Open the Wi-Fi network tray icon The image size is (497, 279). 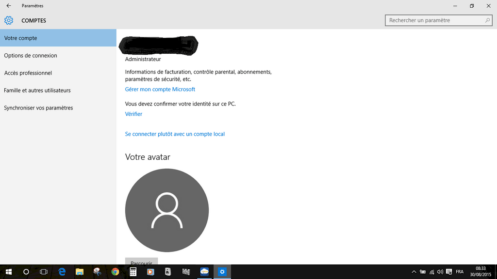click(431, 272)
